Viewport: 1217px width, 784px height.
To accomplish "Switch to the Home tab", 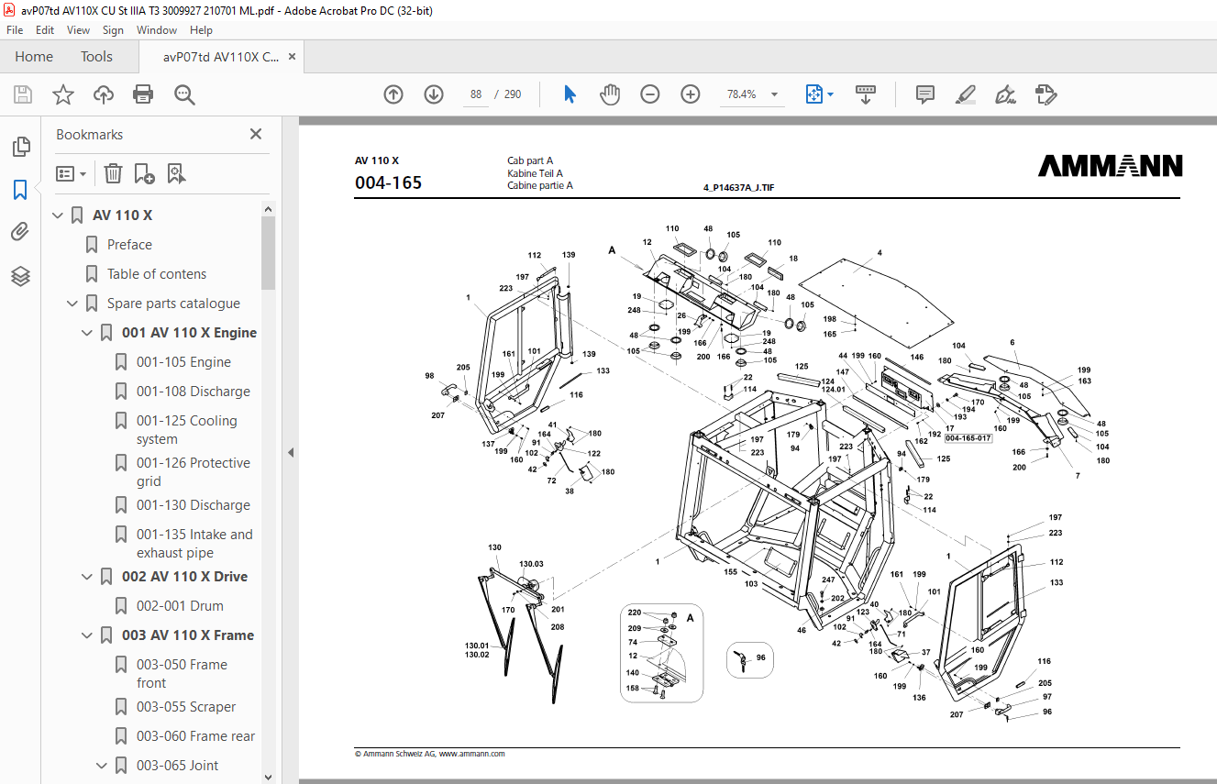I will click(34, 57).
